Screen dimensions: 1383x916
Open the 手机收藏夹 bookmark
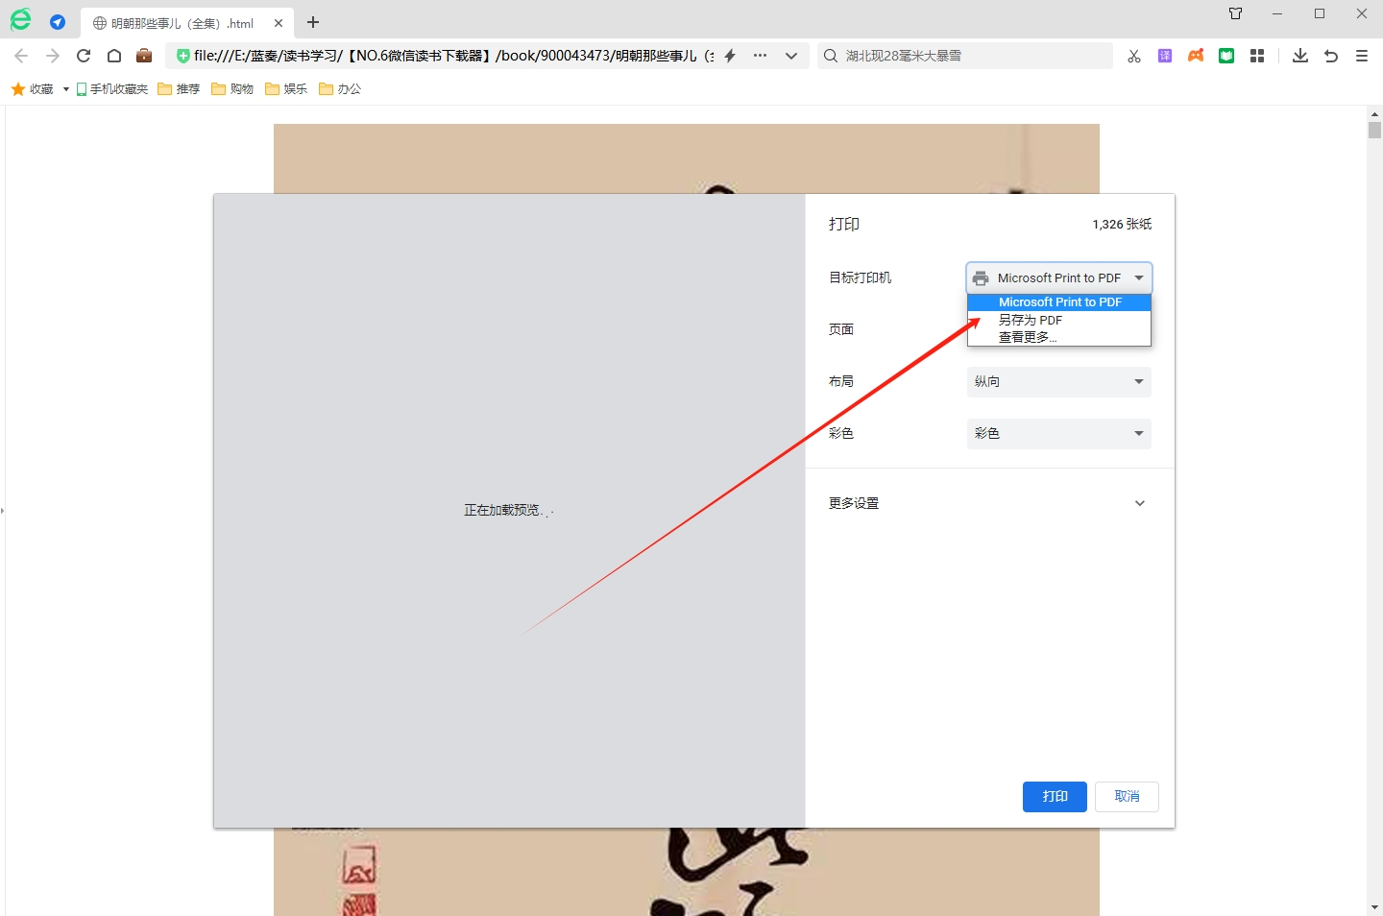[112, 89]
